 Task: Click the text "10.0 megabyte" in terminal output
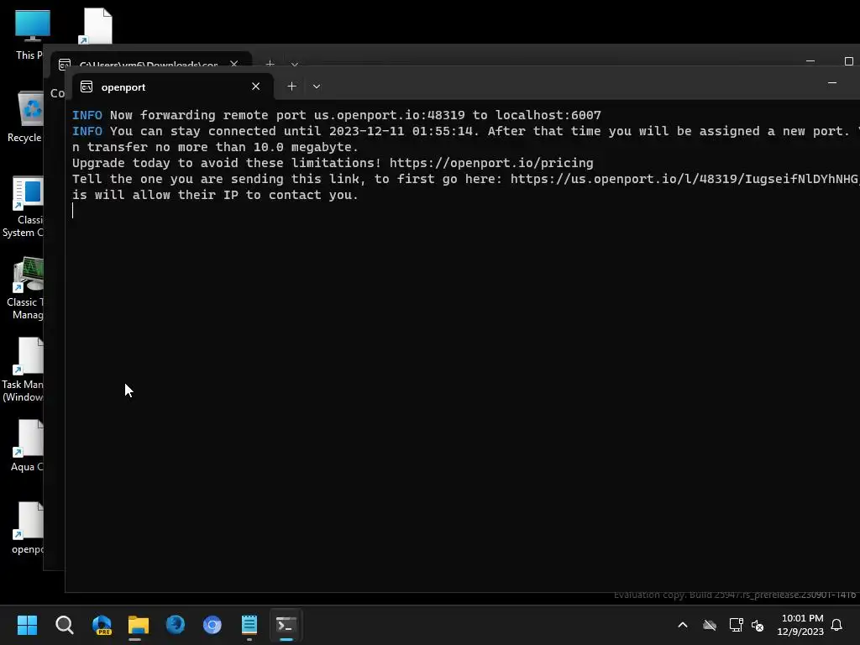click(304, 147)
